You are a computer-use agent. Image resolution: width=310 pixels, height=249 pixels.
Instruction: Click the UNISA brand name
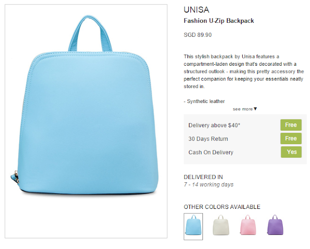[196, 10]
